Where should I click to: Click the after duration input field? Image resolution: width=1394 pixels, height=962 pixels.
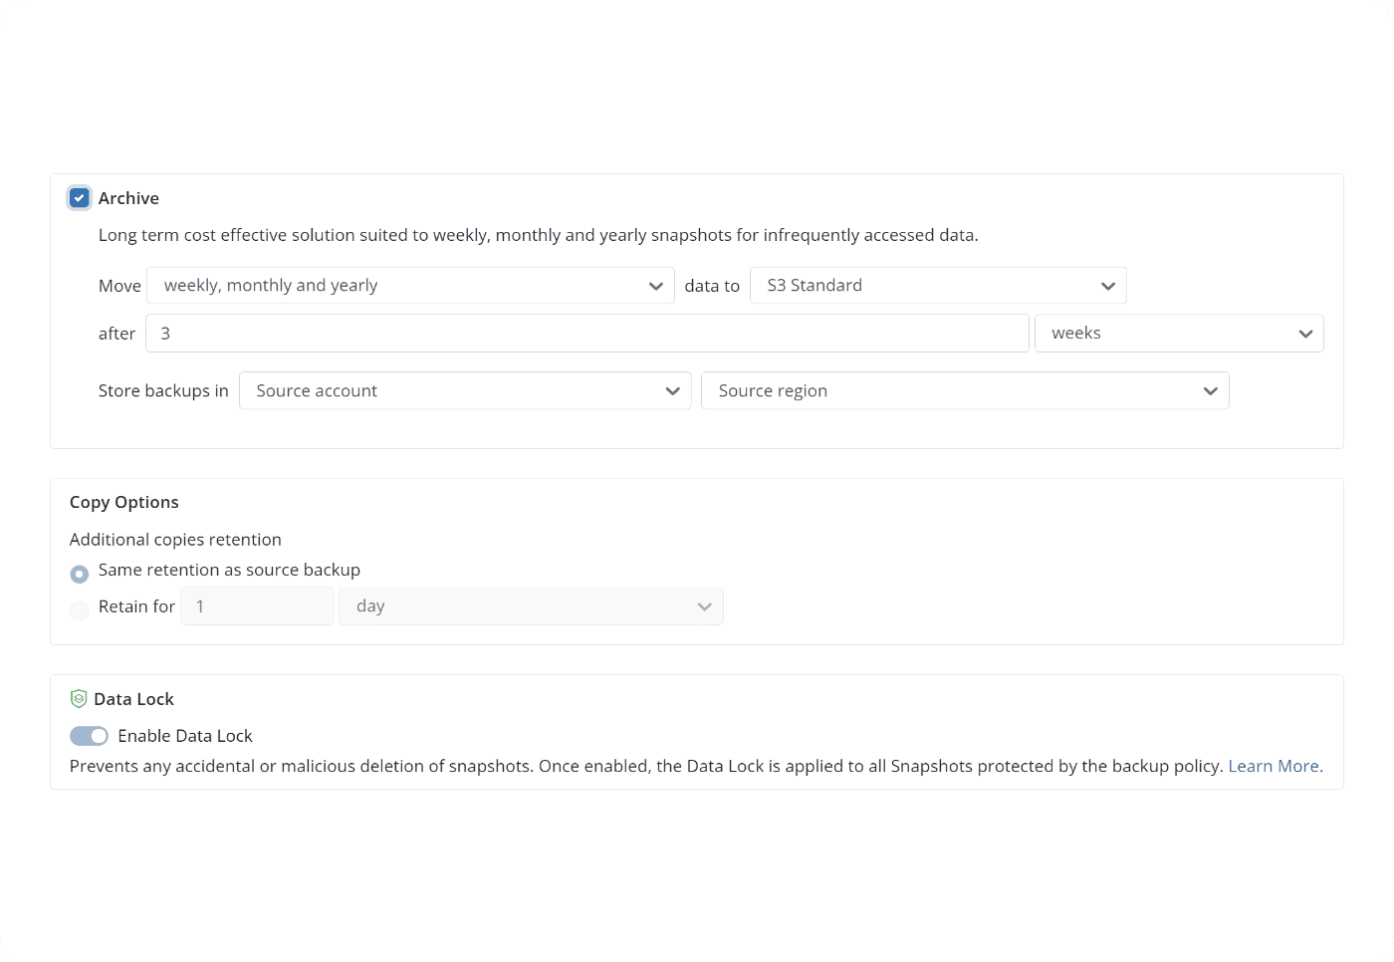click(x=586, y=334)
